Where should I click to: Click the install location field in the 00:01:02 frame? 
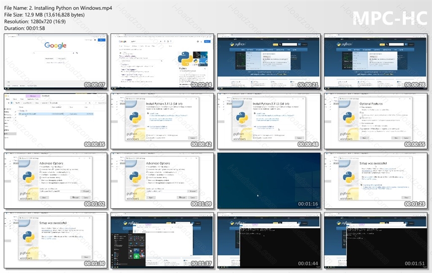tap(59, 191)
